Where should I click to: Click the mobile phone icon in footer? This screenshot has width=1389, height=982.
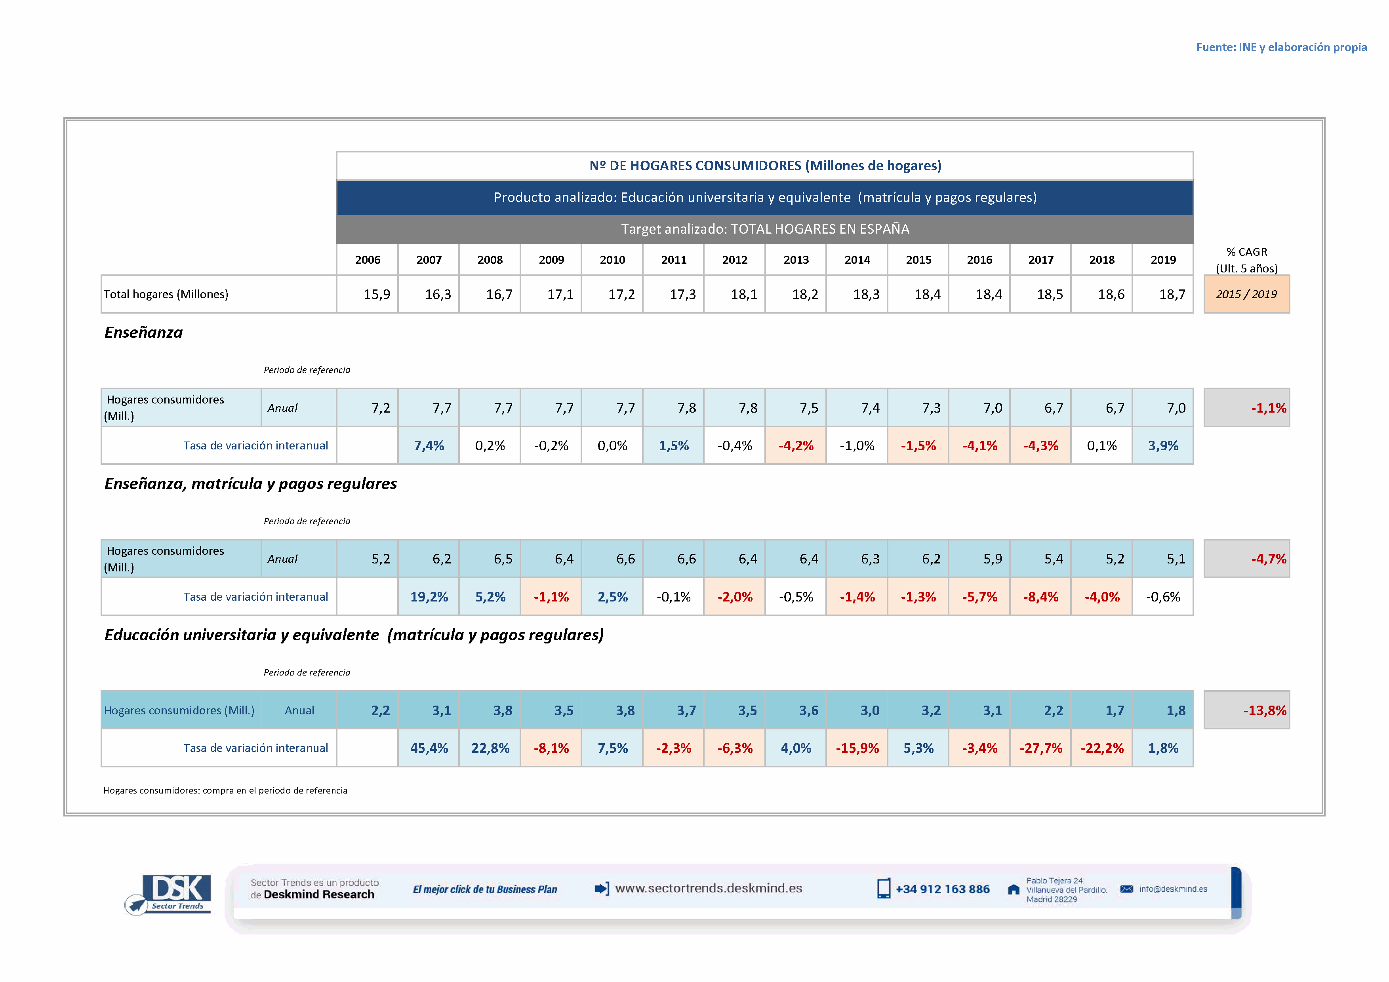tap(883, 888)
